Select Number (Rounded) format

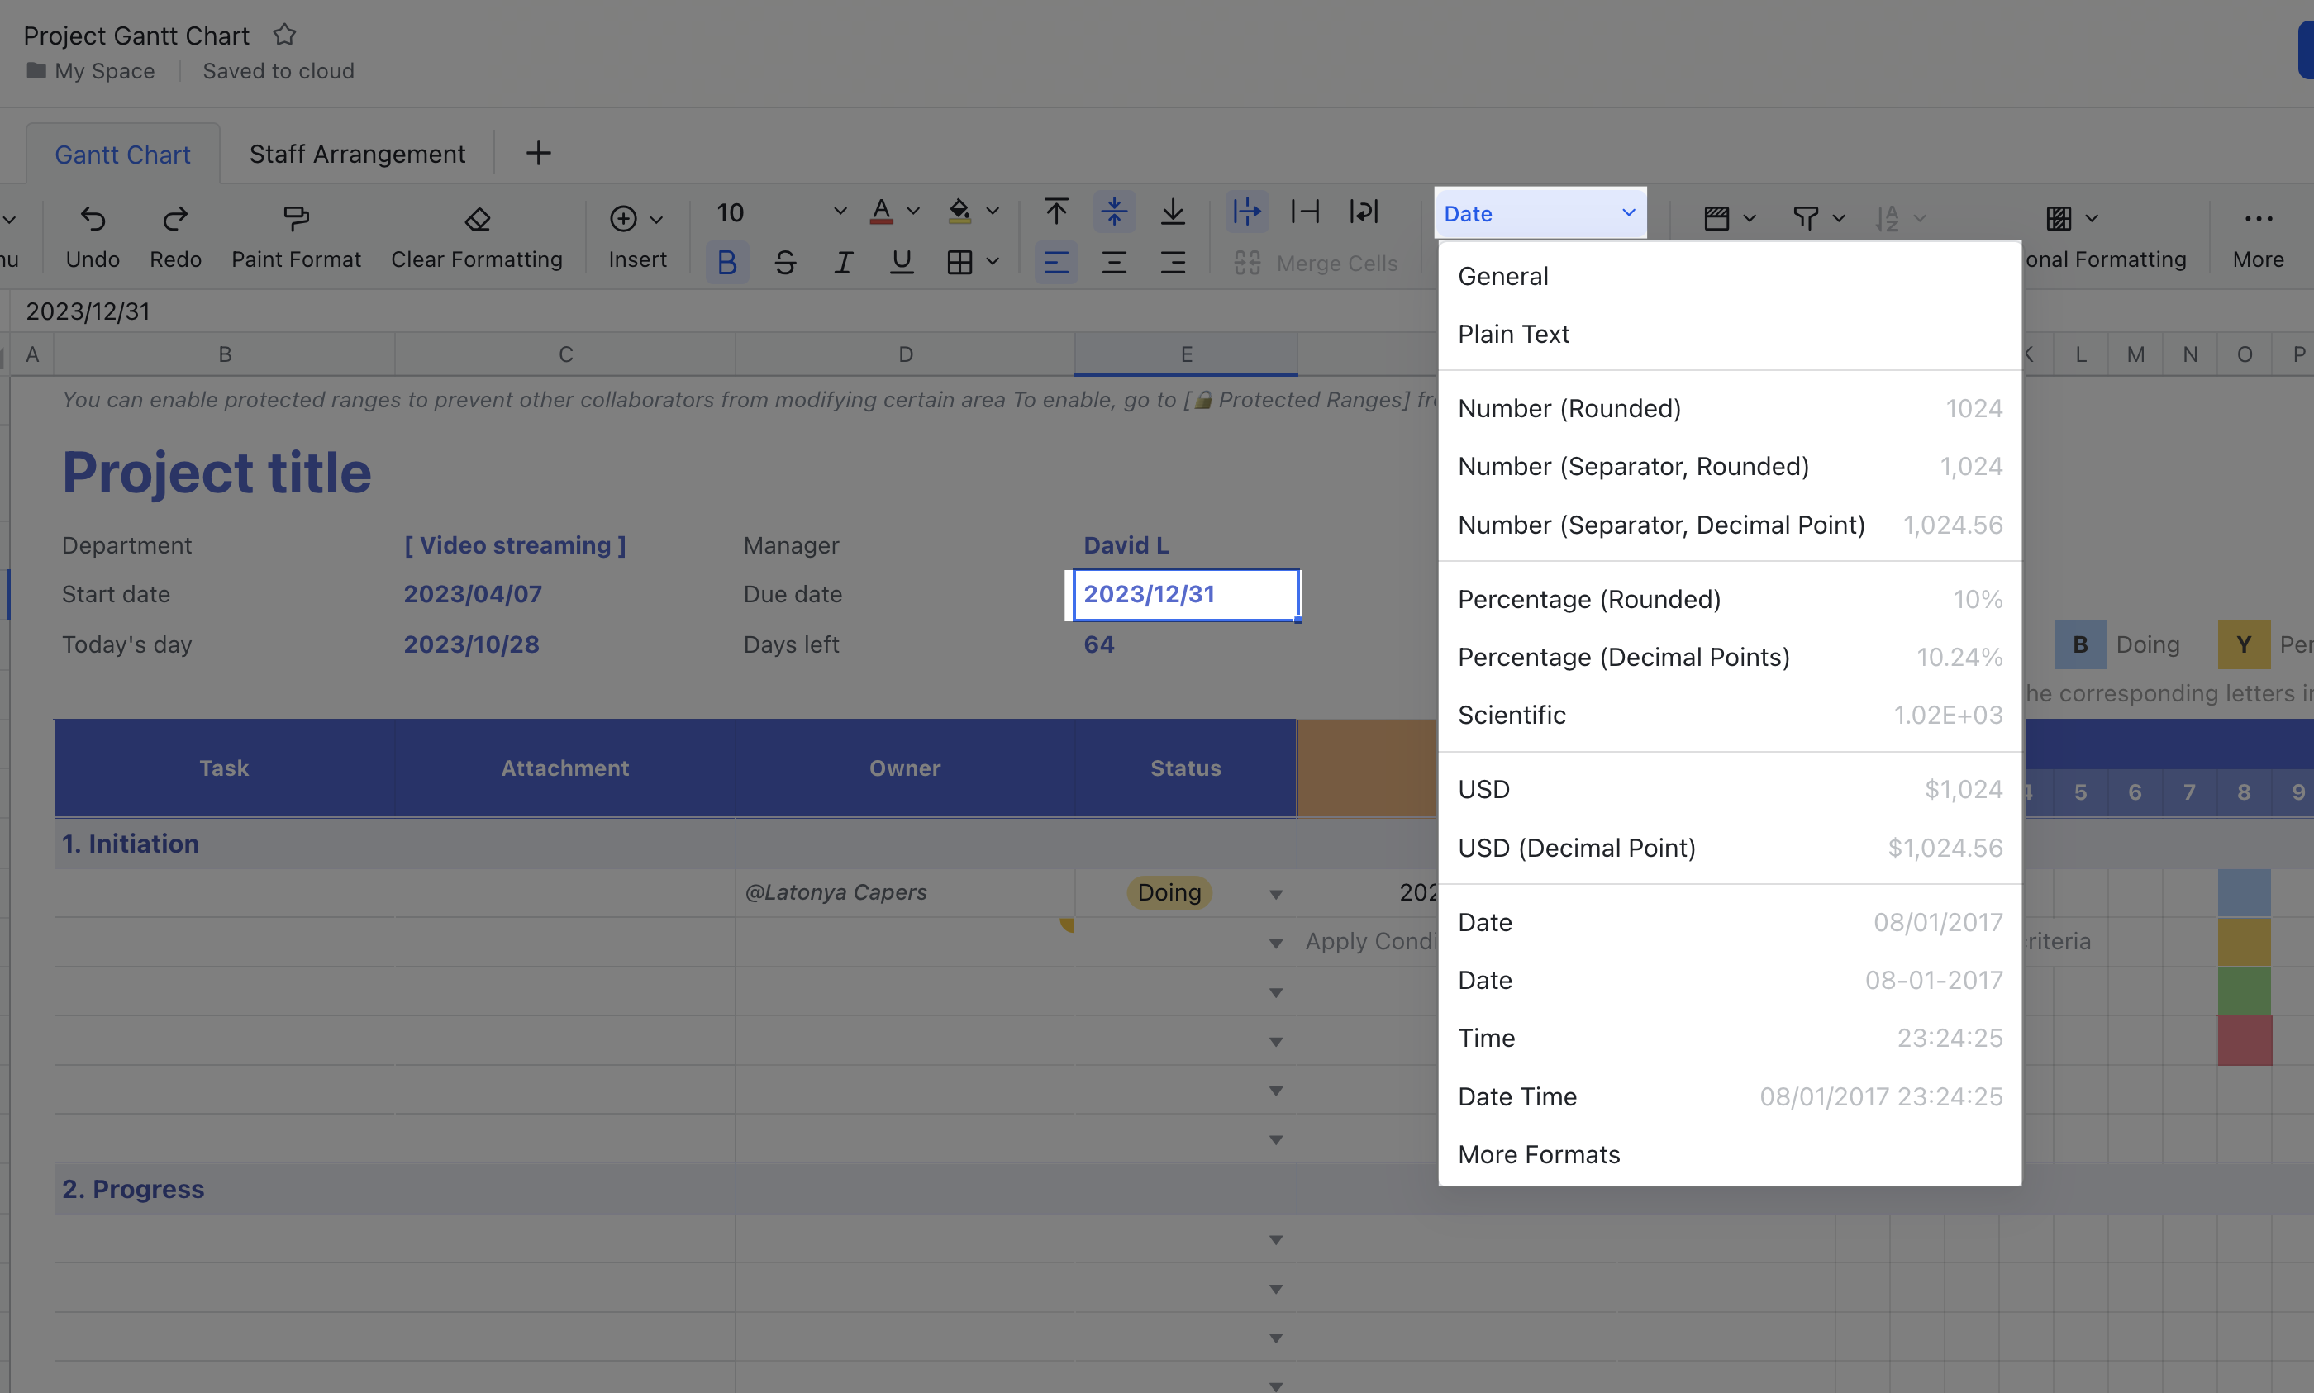click(x=1729, y=408)
